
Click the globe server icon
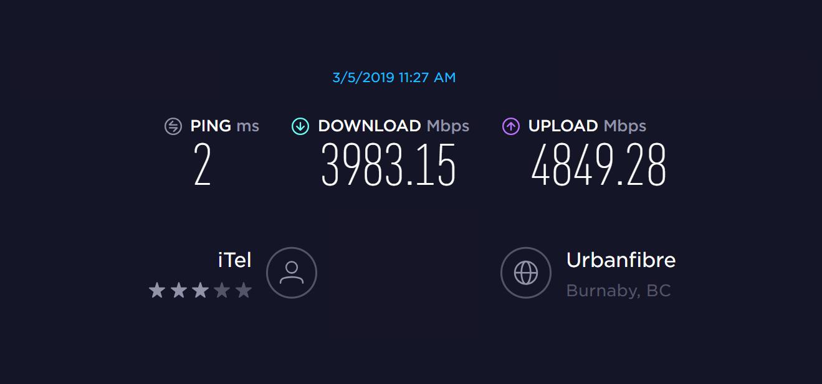pyautogui.click(x=526, y=273)
